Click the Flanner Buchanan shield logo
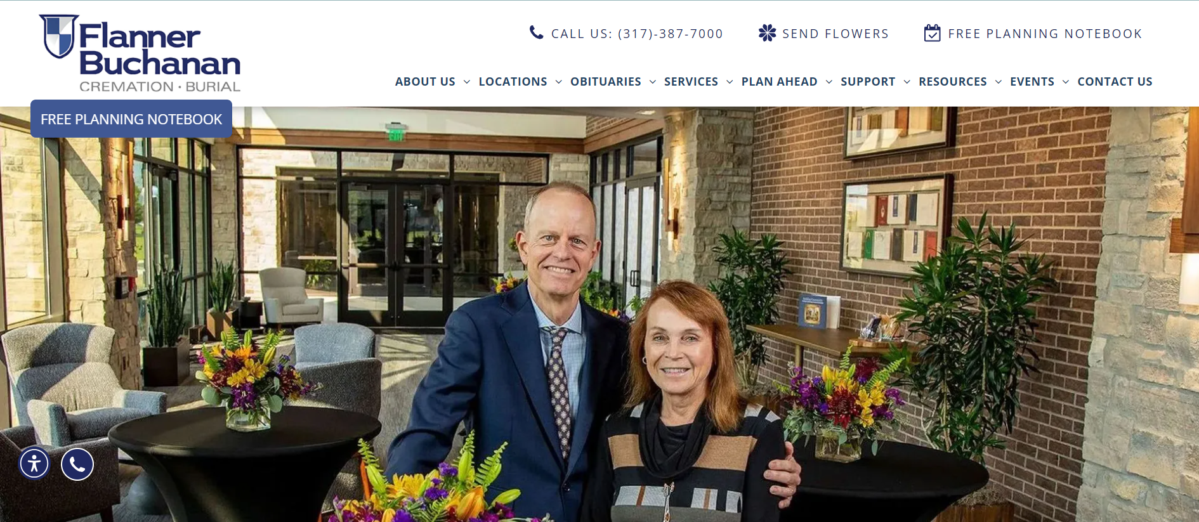Viewport: 1199px width, 522px height. coord(58,36)
